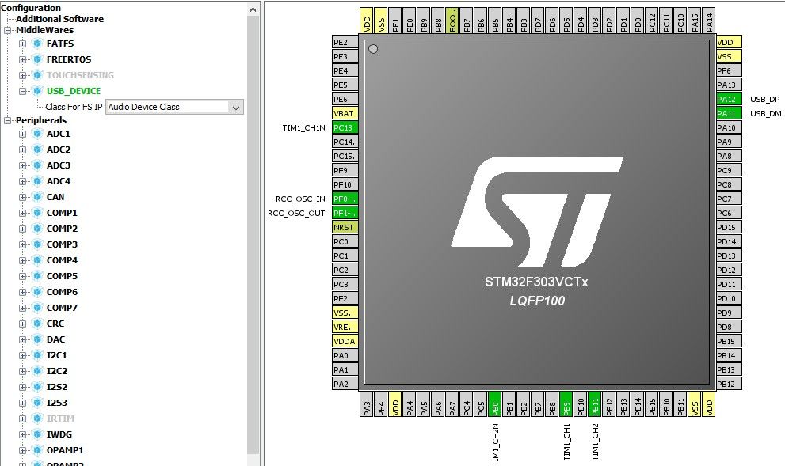Click pin PA11 assigned to USB_DM

coord(729,113)
